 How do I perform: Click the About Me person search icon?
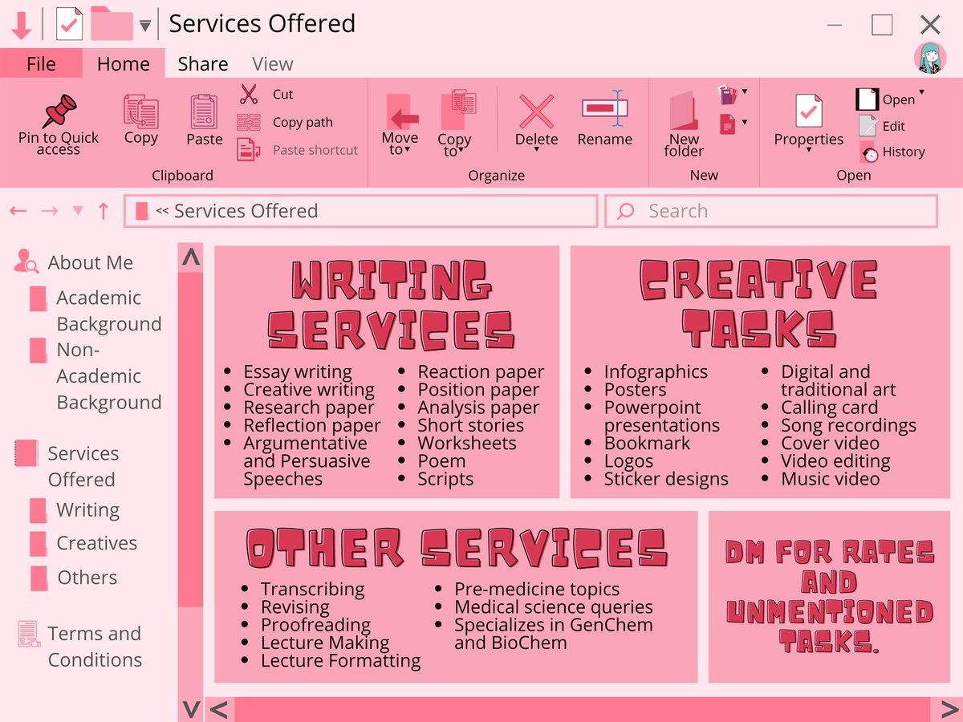[26, 262]
